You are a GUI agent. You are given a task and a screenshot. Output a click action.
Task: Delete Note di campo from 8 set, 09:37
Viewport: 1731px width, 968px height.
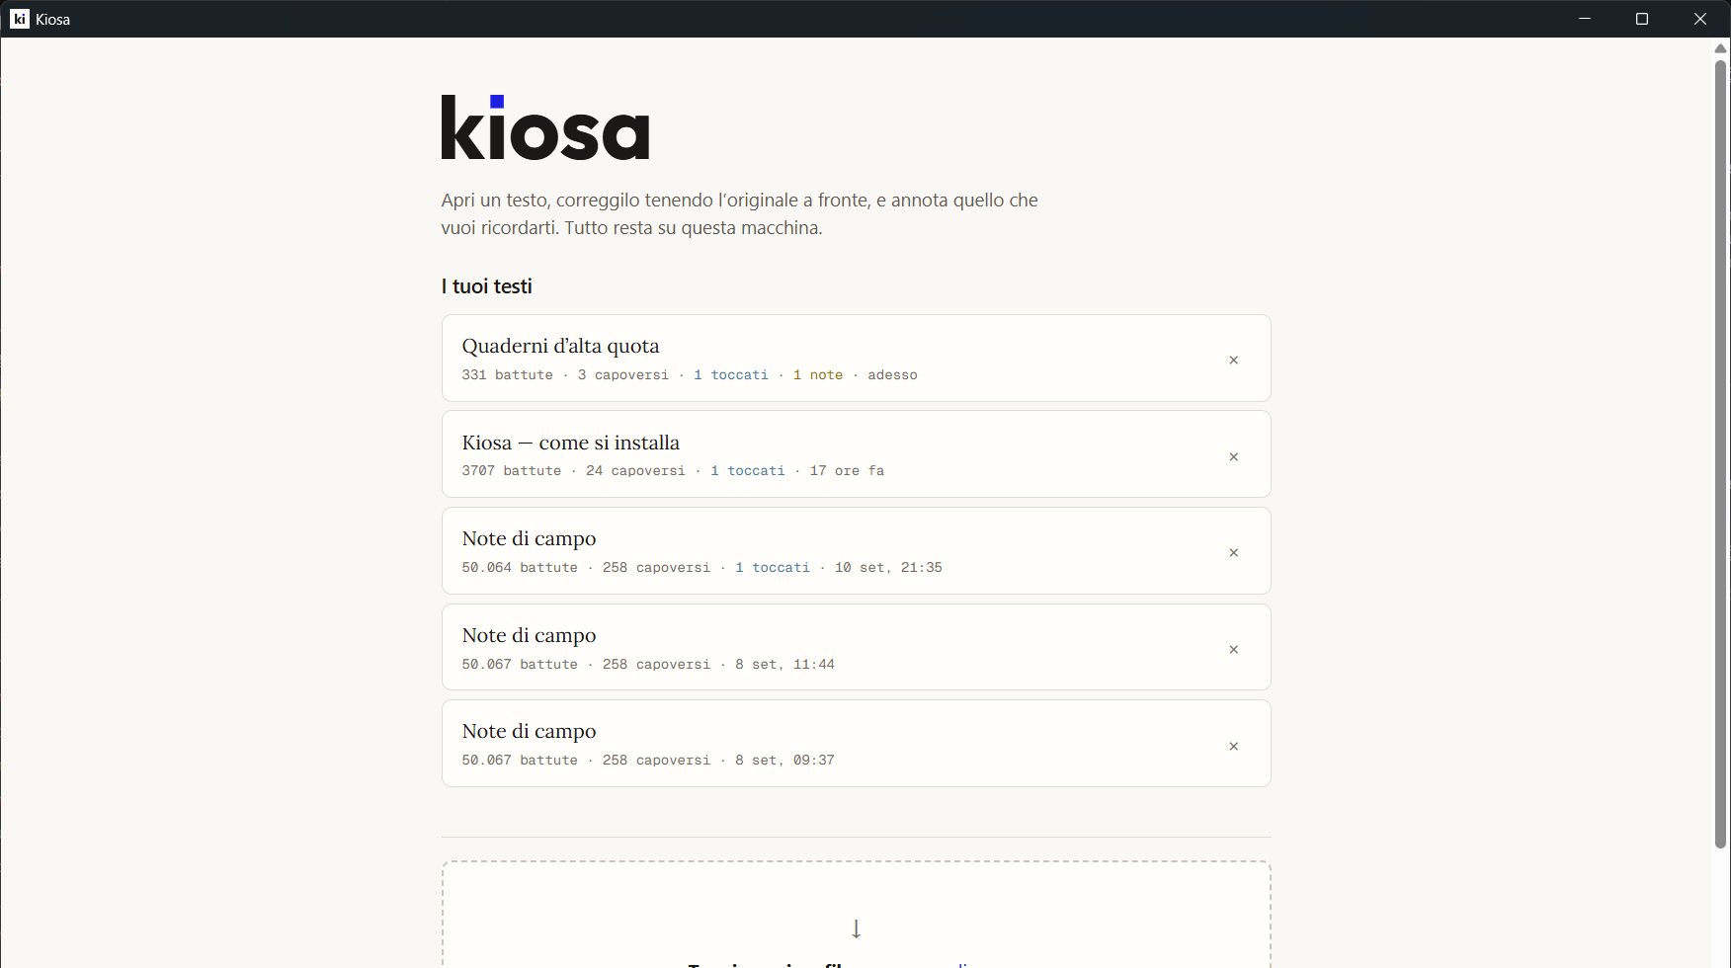click(1233, 747)
